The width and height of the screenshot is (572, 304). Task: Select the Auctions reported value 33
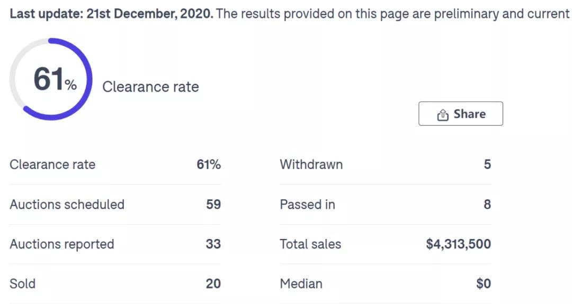(x=213, y=244)
